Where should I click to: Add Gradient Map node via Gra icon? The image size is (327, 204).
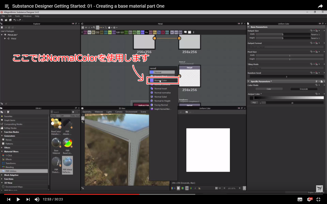(x=126, y=33)
